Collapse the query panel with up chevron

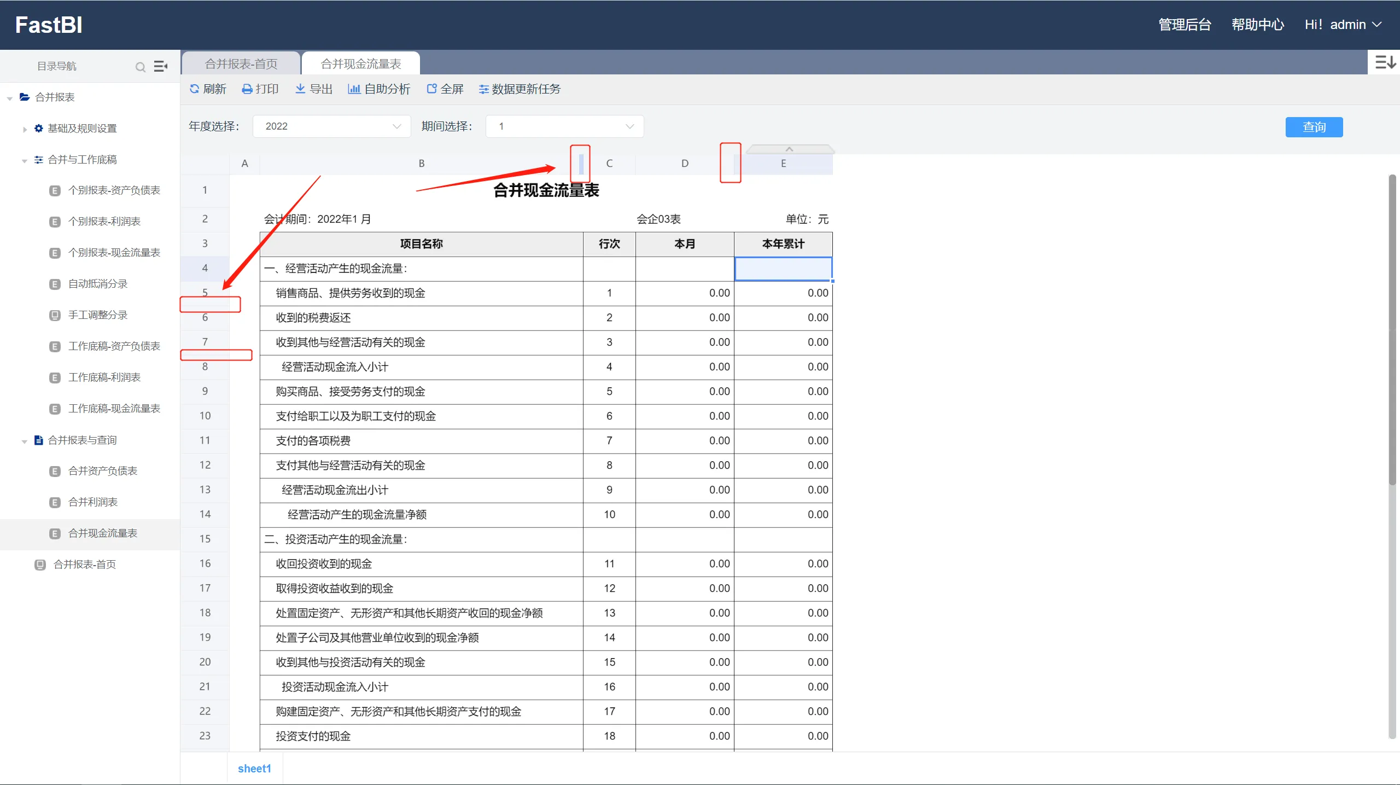click(789, 149)
